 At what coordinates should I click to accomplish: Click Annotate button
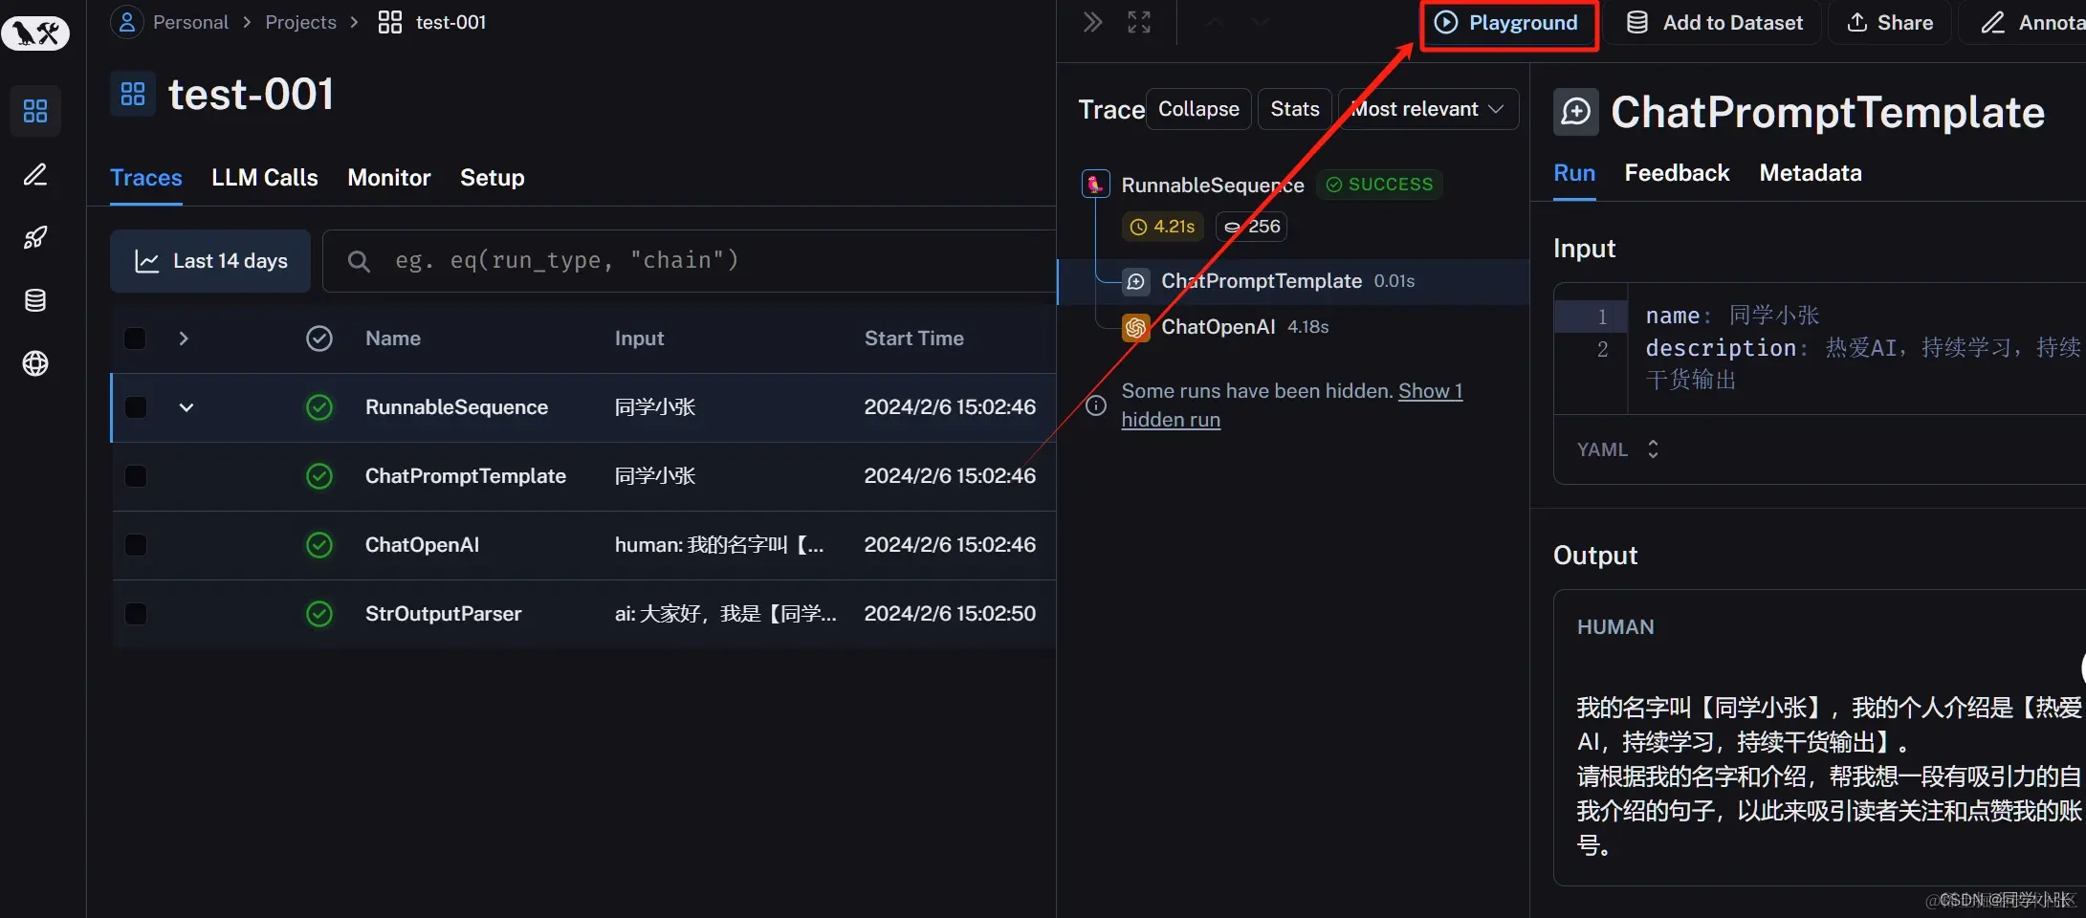[2024, 23]
